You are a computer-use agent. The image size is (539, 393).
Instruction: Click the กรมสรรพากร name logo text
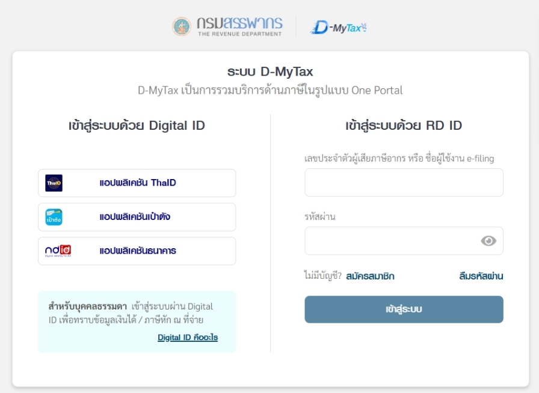[239, 26]
